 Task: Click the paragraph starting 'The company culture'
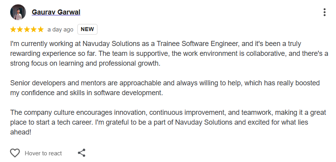point(168,122)
